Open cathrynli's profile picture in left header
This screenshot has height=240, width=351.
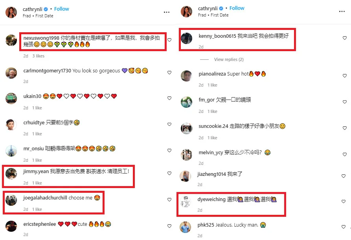[11, 12]
